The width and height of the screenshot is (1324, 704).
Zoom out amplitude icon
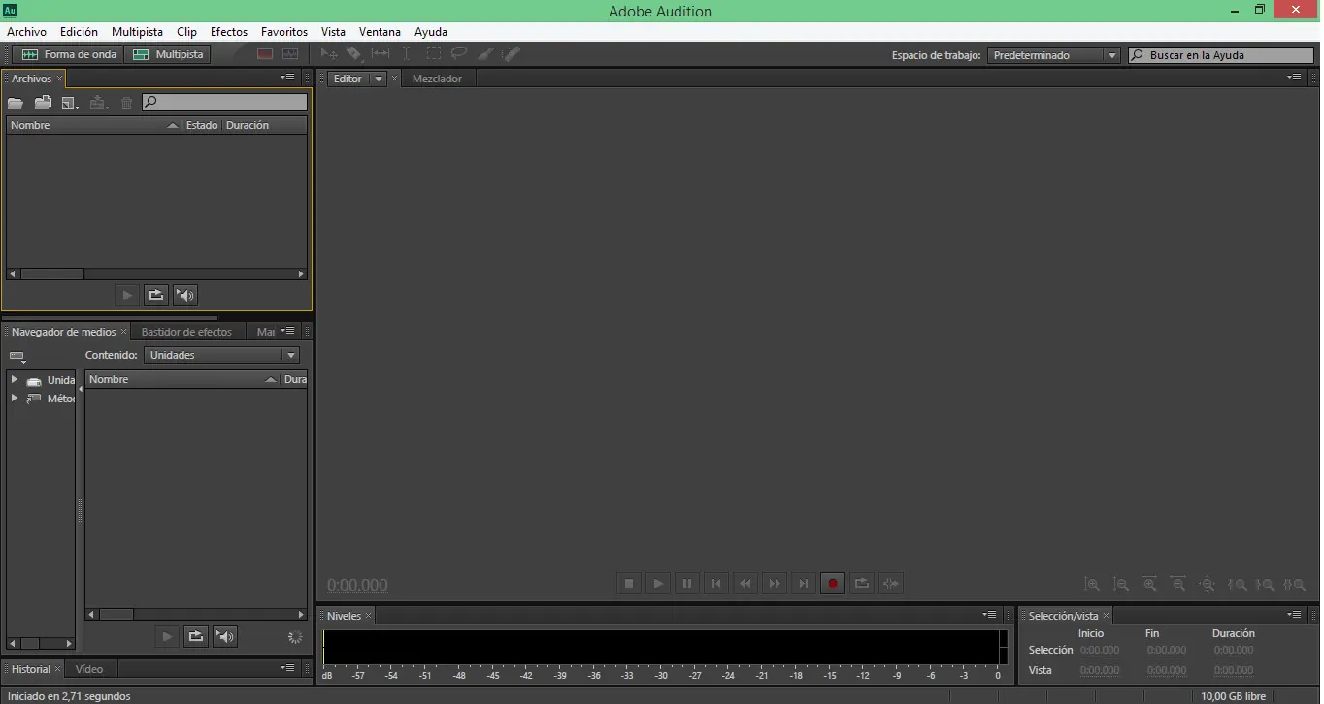tap(1121, 585)
